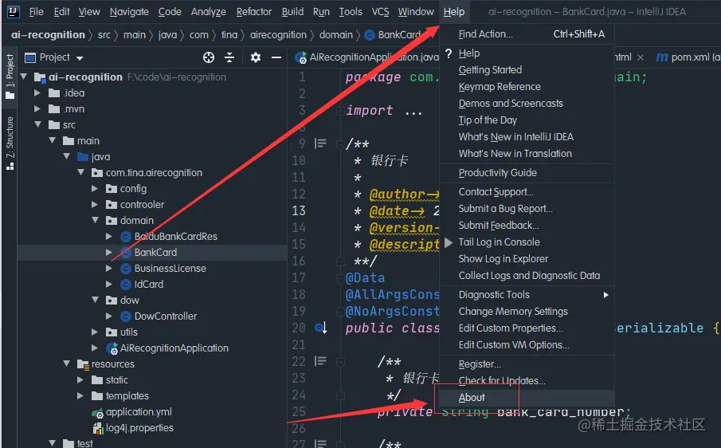The height and width of the screenshot is (448, 721).
Task: Choose Tip of the Day
Action: click(x=527, y=120)
